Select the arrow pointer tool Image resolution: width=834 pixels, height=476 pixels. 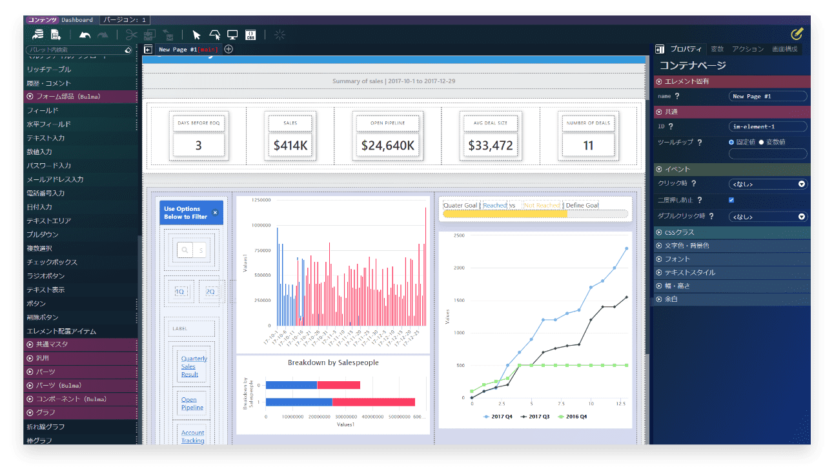click(197, 35)
